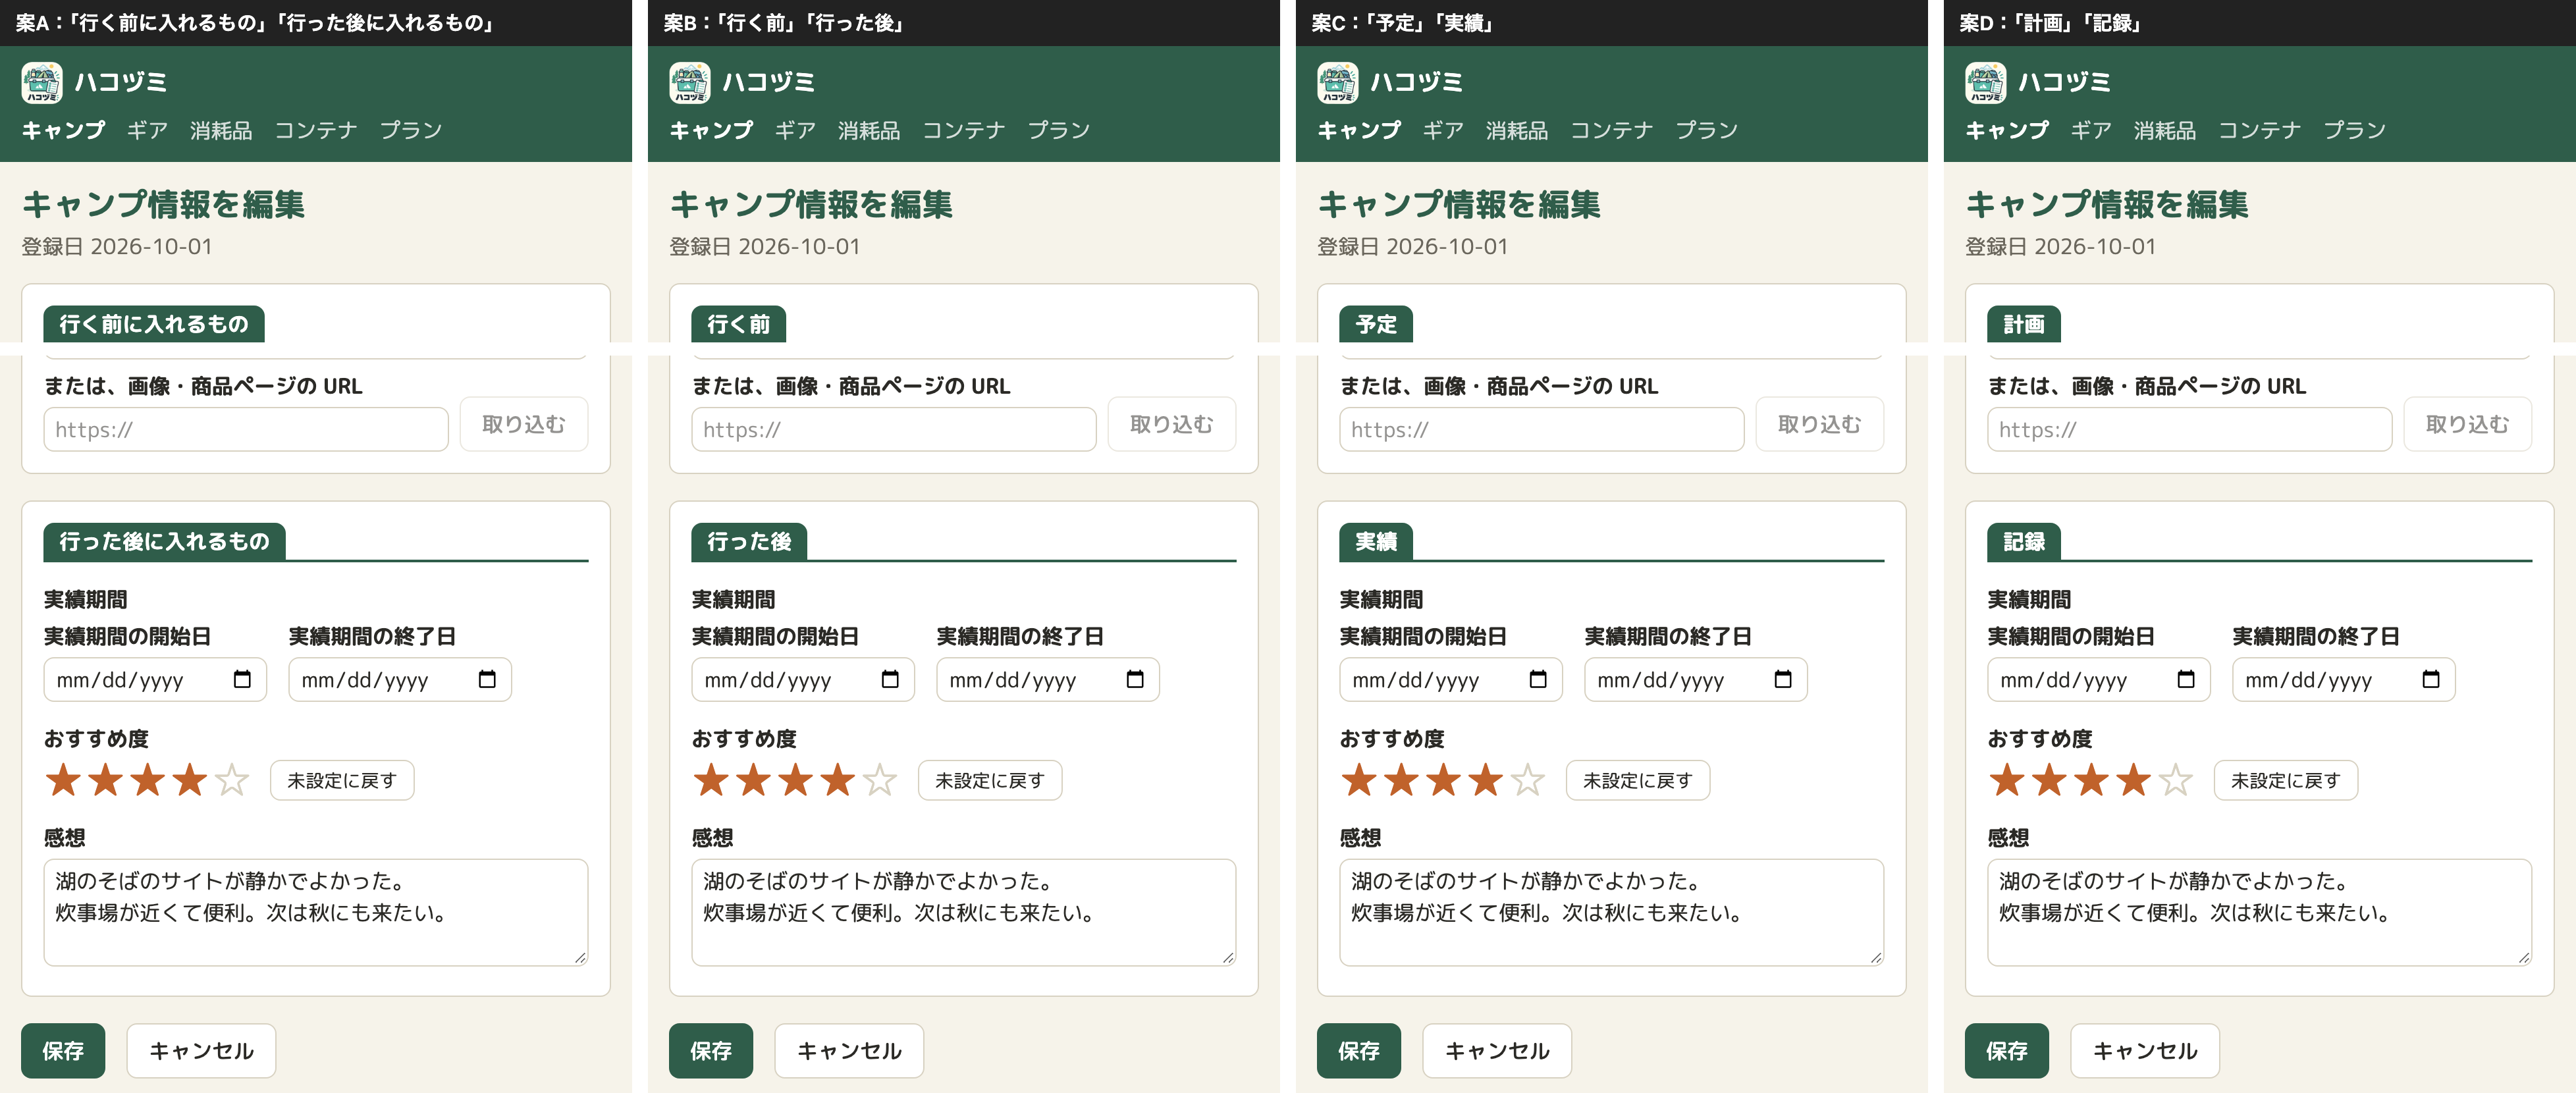
Task: Click the 計画 tab in 案D
Action: (x=2024, y=324)
